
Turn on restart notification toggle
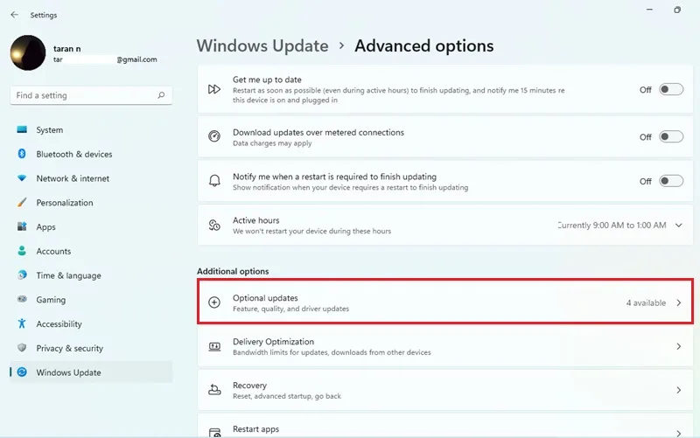(671, 181)
